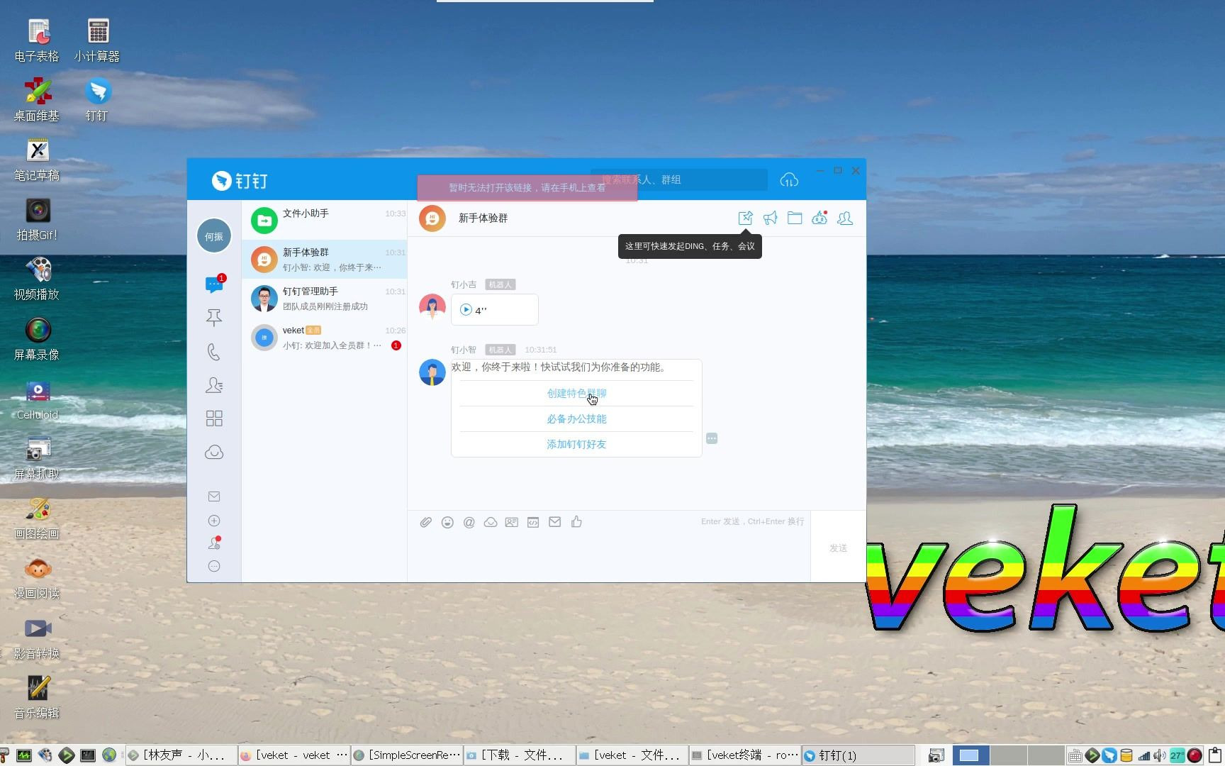1225x766 pixels.
Task: Open the 文件小助手 conversation
Action: click(x=325, y=221)
